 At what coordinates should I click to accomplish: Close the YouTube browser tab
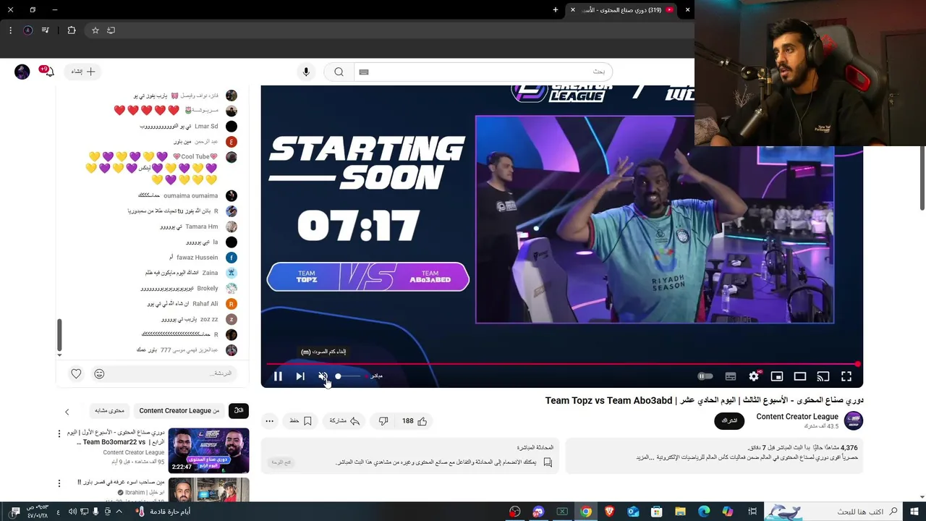[573, 10]
